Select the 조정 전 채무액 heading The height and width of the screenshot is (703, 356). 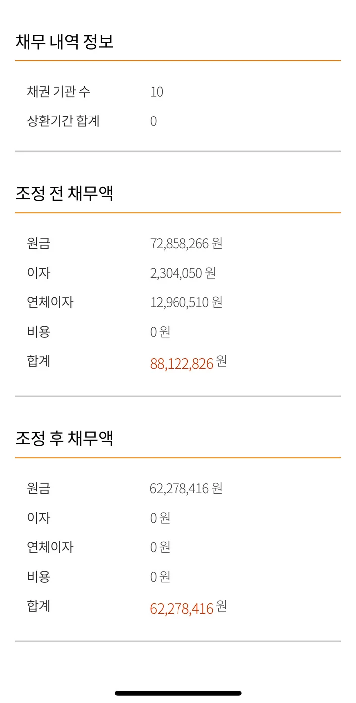[x=64, y=193]
